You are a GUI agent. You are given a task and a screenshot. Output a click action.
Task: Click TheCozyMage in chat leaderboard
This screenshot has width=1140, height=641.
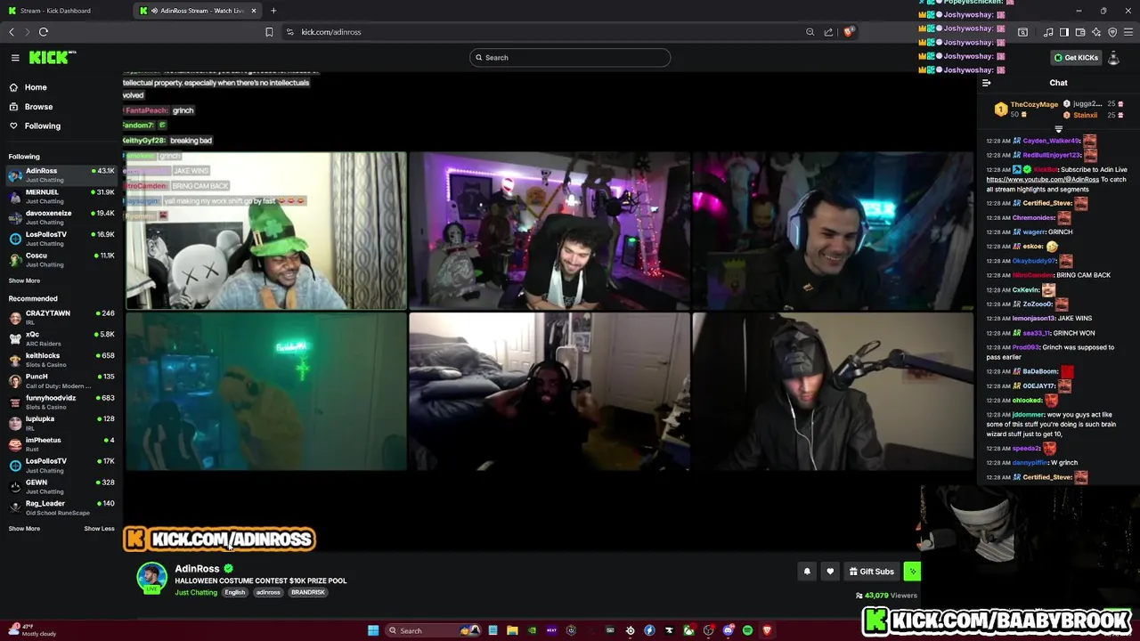point(1034,104)
